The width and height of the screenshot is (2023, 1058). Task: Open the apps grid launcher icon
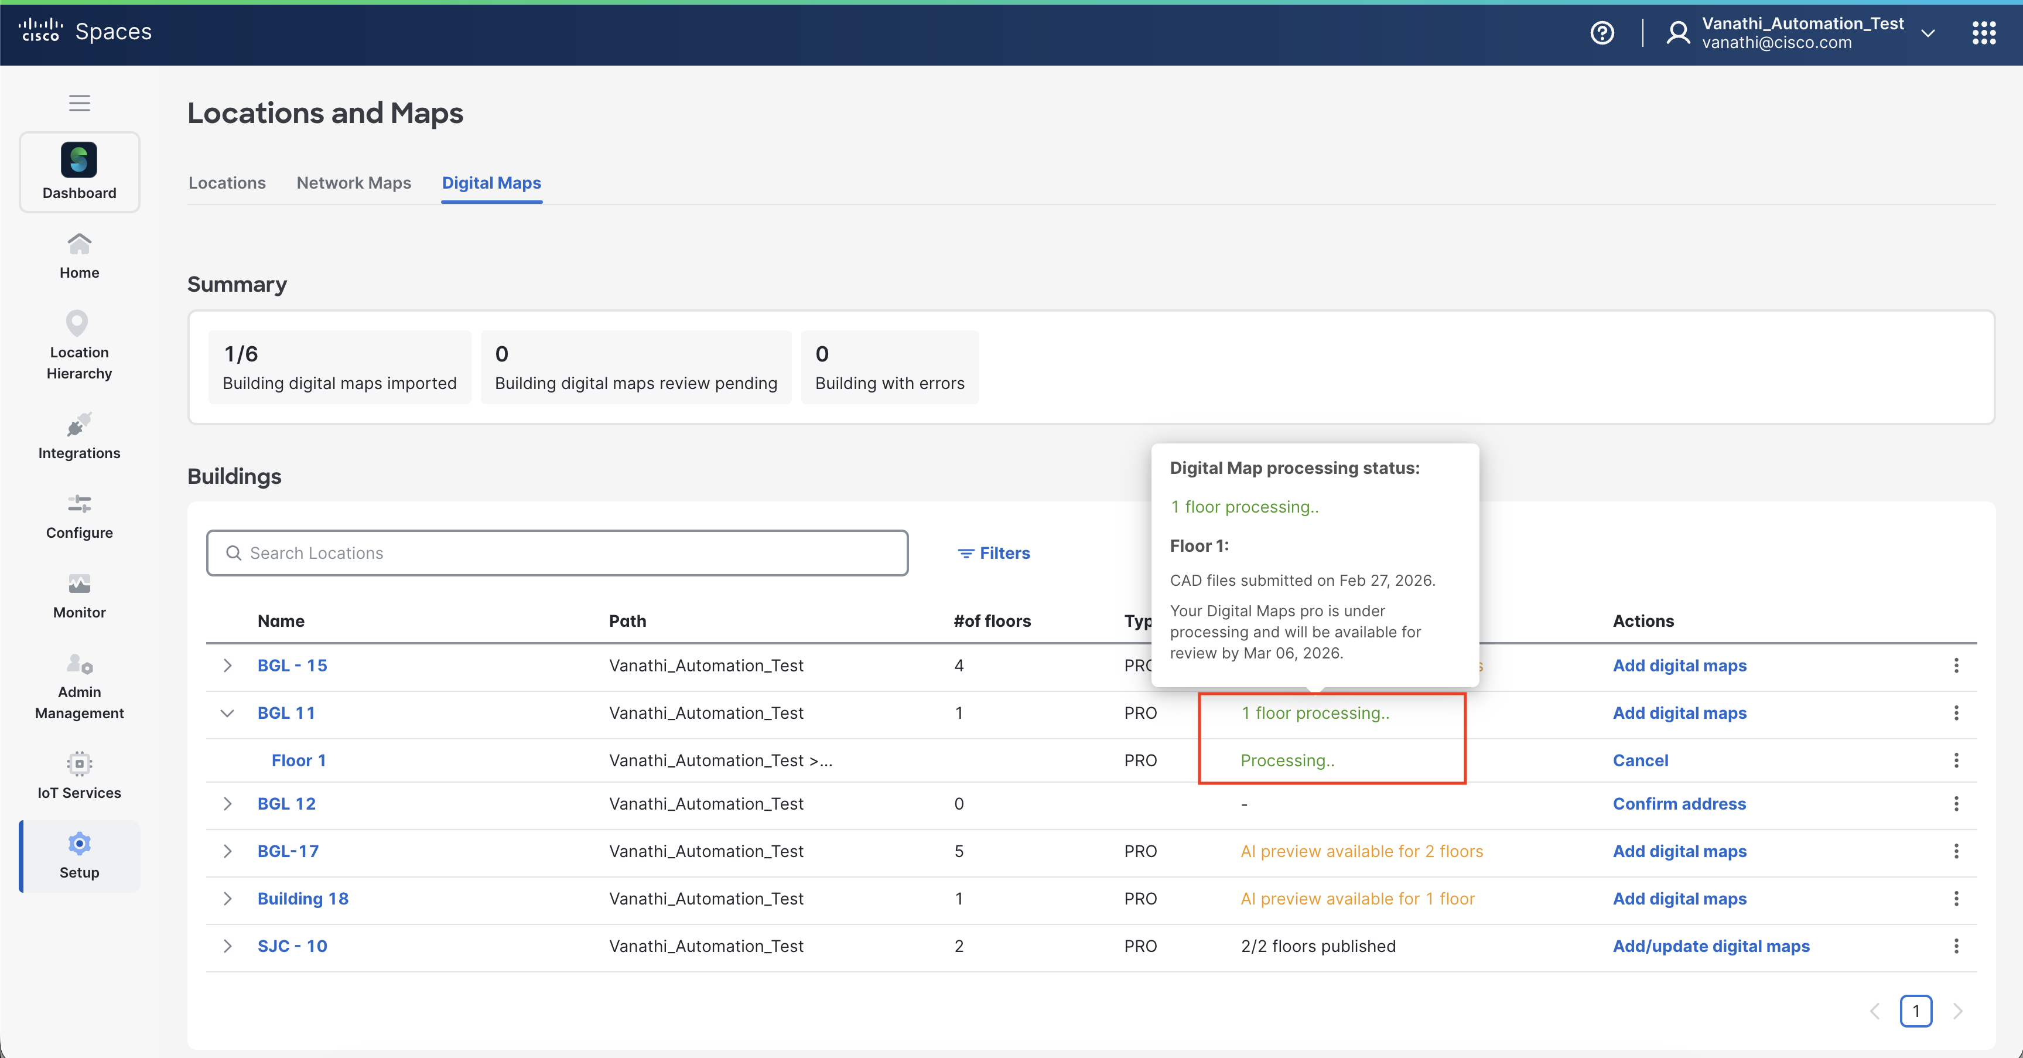tap(1984, 33)
